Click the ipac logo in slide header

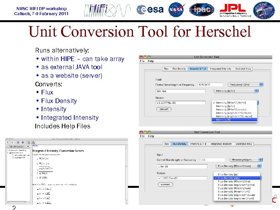(x=202, y=10)
